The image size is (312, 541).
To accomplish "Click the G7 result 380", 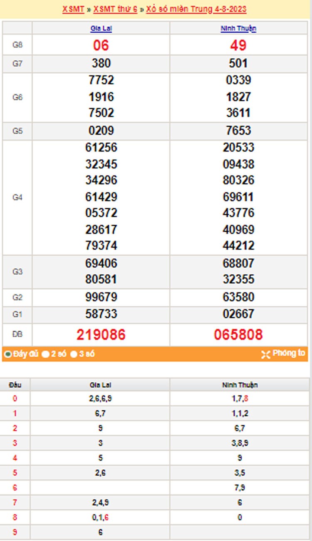I will [x=101, y=63].
